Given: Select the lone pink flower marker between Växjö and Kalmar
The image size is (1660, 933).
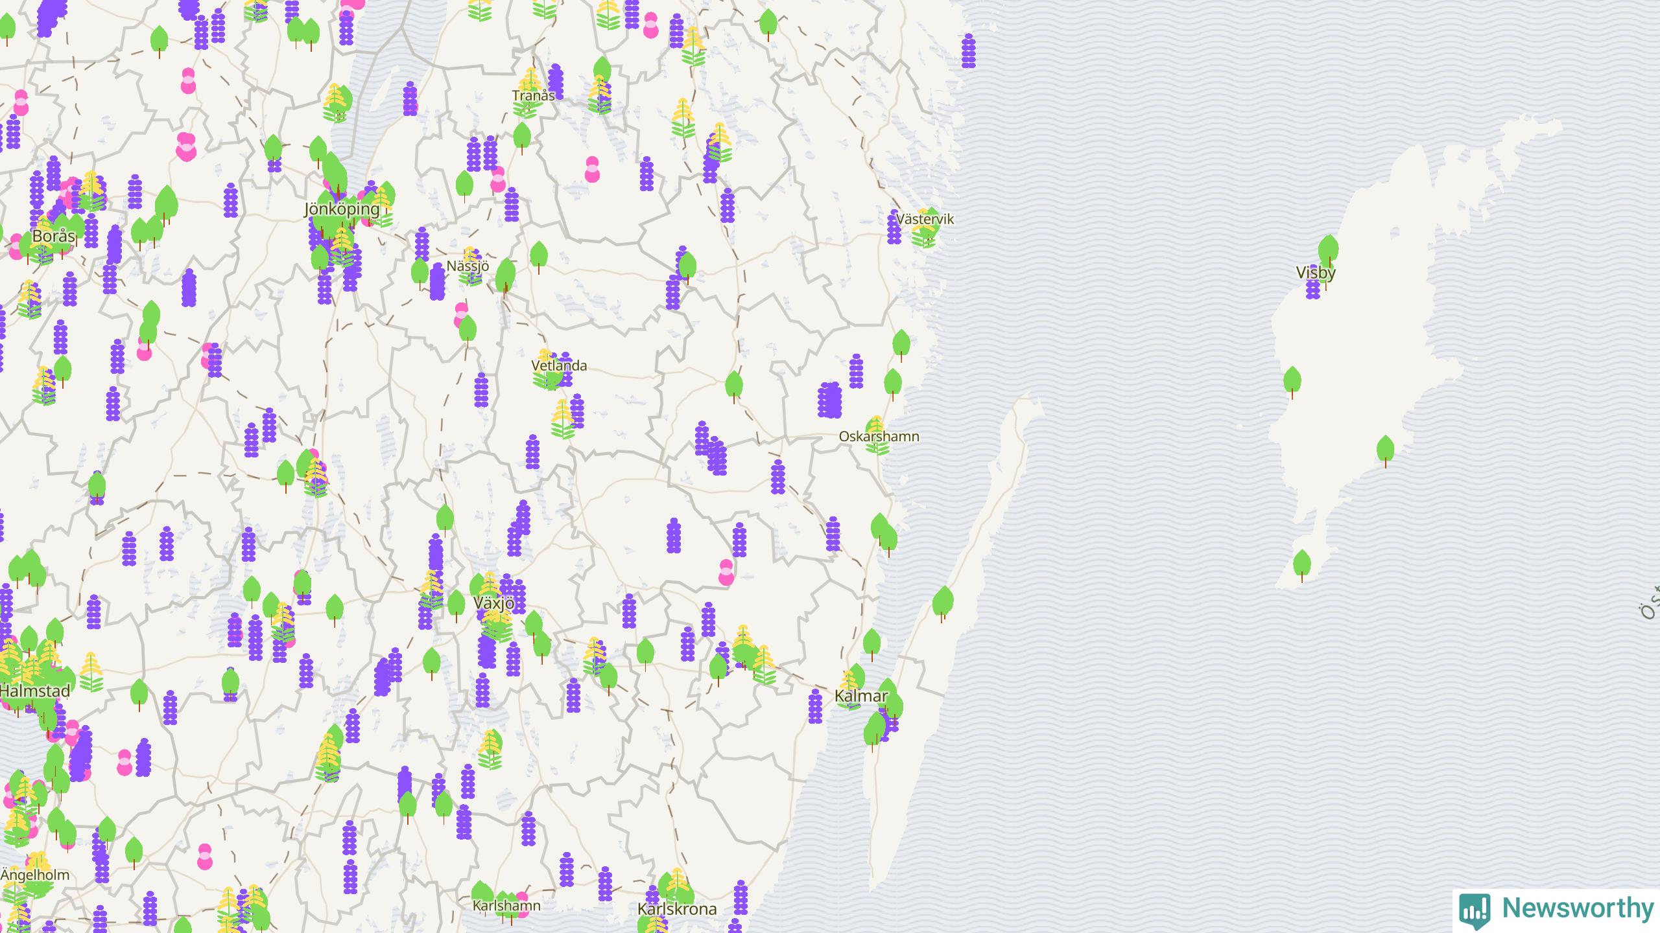Looking at the screenshot, I should 726,573.
